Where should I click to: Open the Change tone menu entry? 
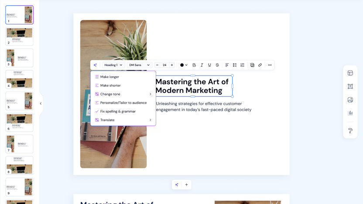123,94
